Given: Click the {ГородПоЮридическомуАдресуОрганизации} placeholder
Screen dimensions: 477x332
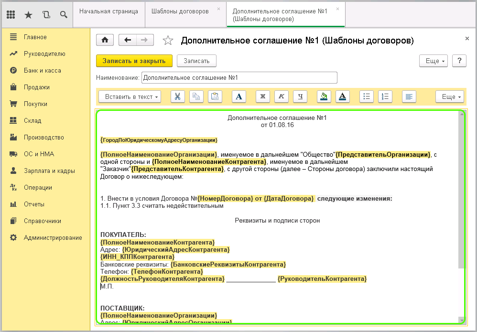Looking at the screenshot, I should (159, 140).
